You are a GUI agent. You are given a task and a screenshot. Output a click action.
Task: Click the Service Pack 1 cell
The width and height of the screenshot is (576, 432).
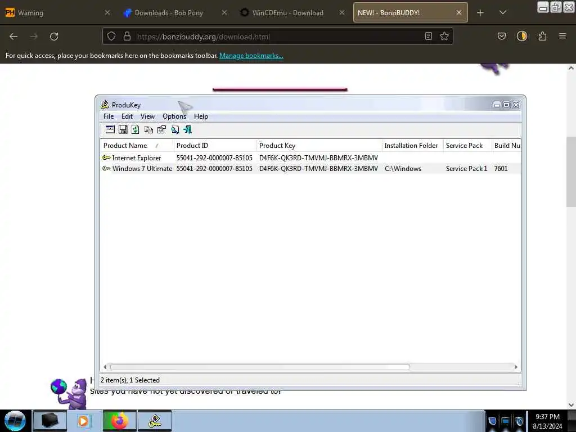tap(466, 168)
